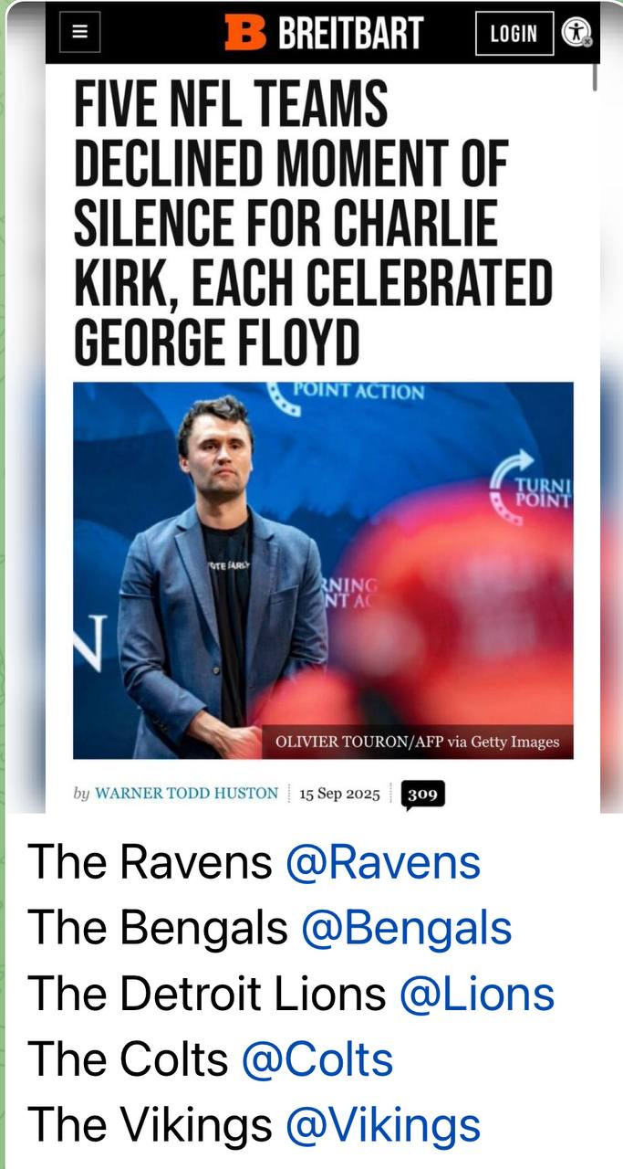The height and width of the screenshot is (1169, 623).
Task: Click the 309 comments count badge
Action: point(422,795)
